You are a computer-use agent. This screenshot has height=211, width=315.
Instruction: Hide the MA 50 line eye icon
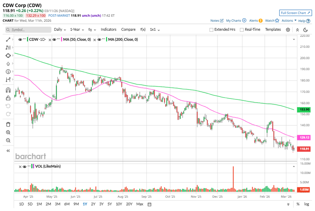point(54,39)
